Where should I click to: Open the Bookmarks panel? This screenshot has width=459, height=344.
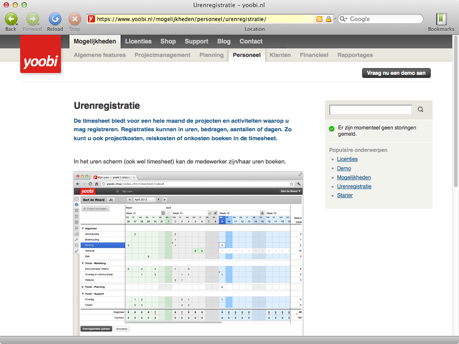click(441, 19)
